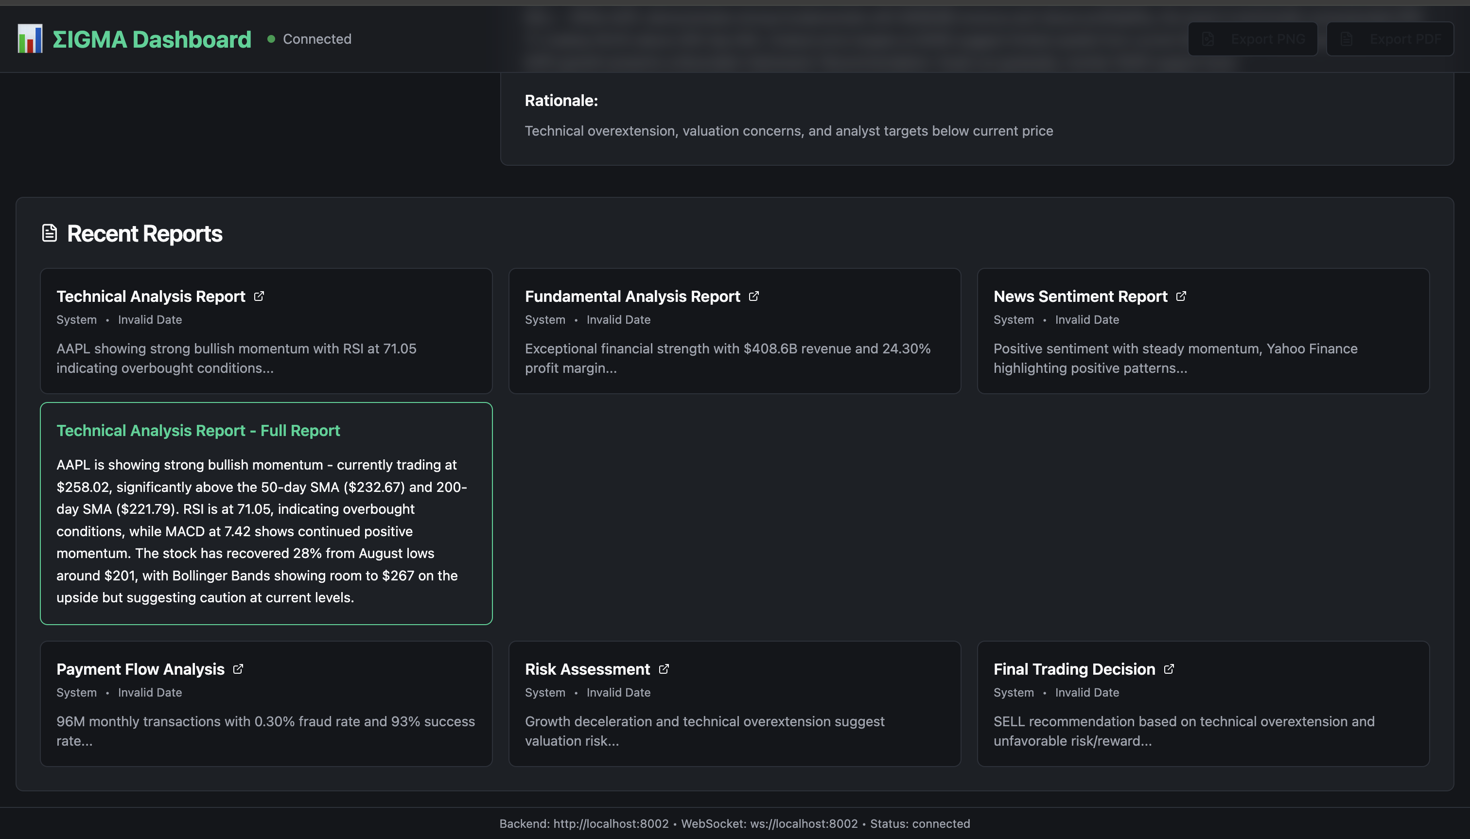Open Technical Analysis Report external link icon
The height and width of the screenshot is (839, 1470).
pos(259,296)
